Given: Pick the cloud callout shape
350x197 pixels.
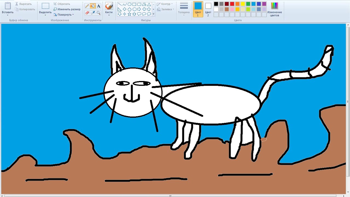Looking at the screenshot, I should [149, 14].
